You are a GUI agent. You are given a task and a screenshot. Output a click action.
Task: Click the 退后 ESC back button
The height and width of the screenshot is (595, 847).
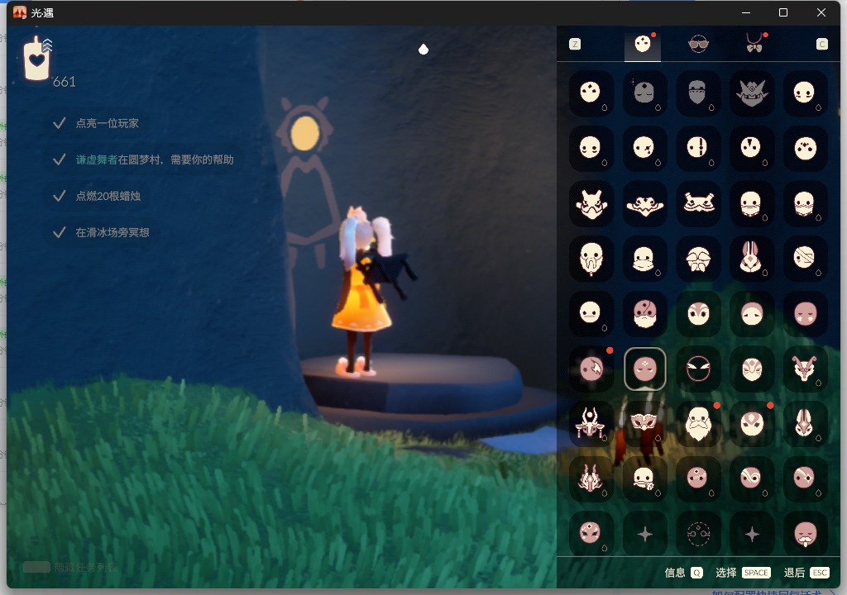click(x=806, y=573)
